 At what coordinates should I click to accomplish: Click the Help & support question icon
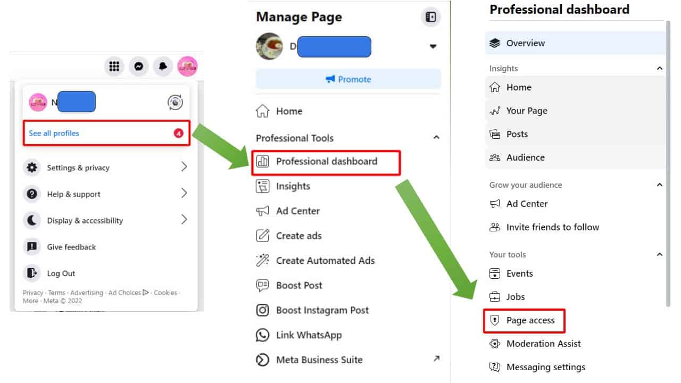pyautogui.click(x=32, y=194)
